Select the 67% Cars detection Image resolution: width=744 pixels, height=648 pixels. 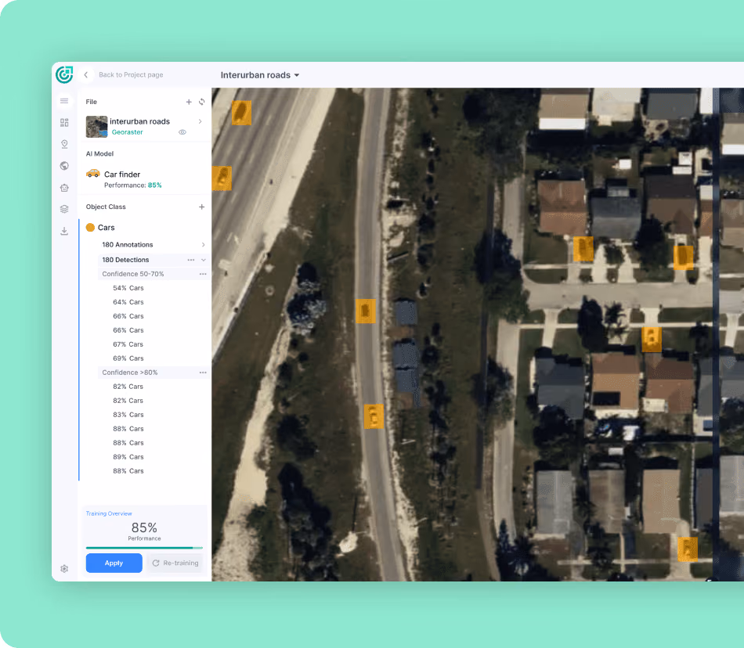(128, 344)
